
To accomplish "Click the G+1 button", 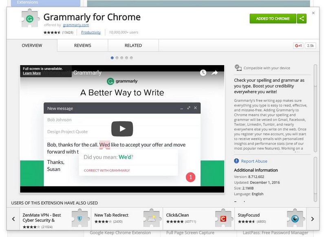I will [298, 46].
